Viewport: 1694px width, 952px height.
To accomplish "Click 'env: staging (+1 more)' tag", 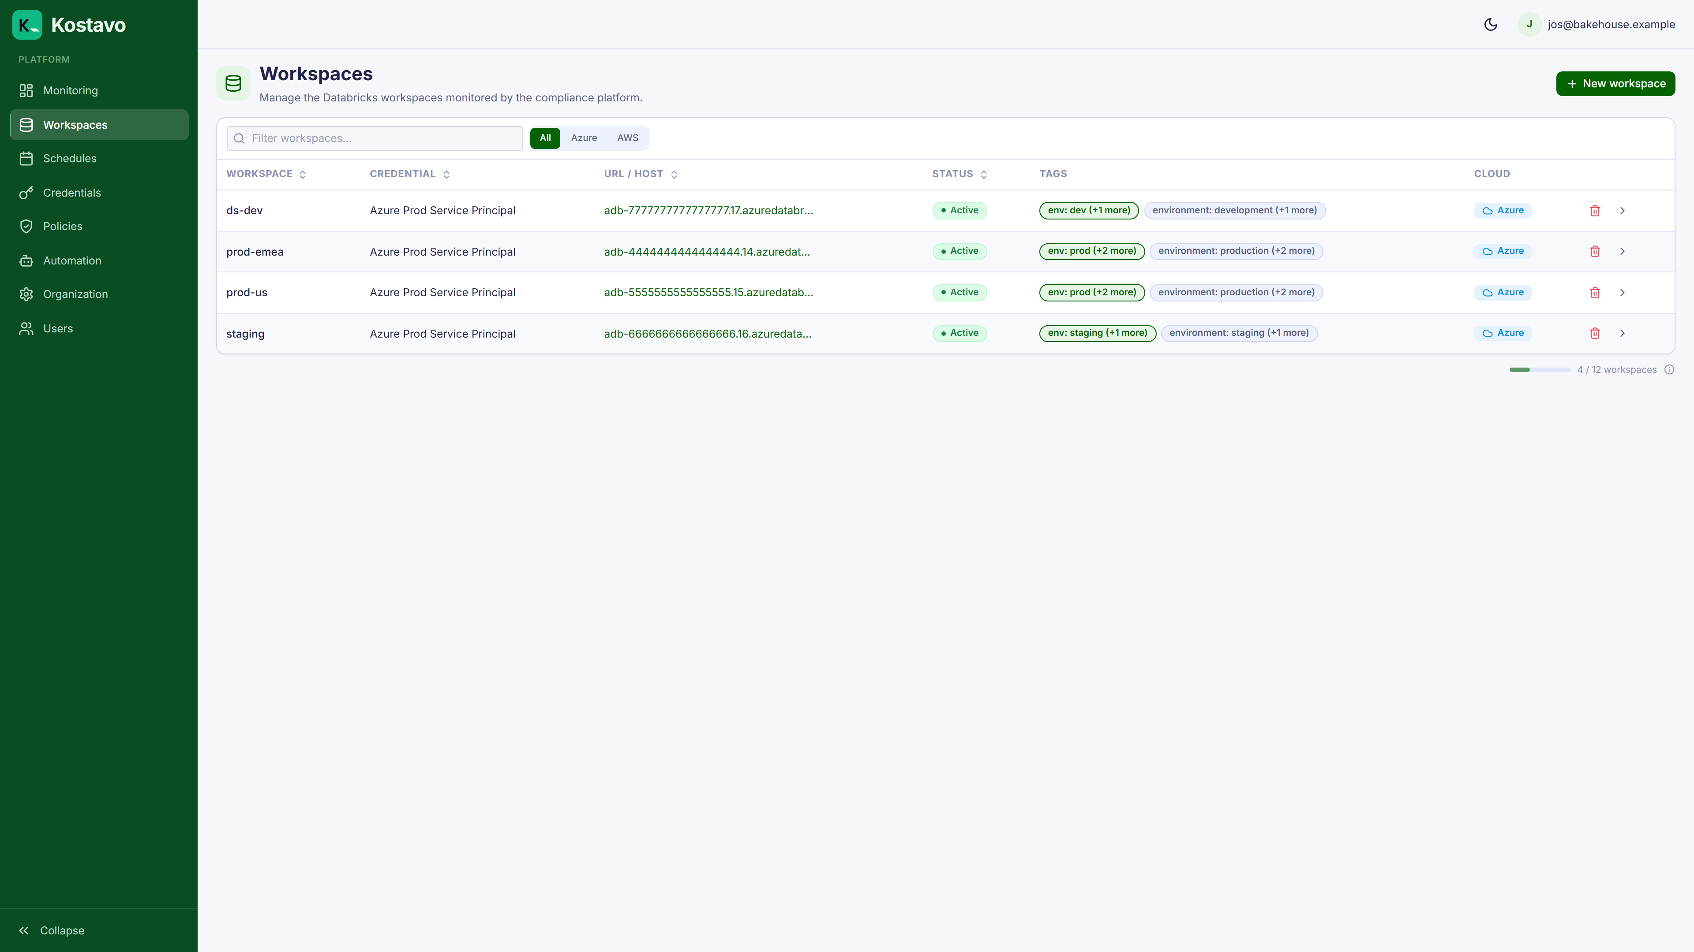I will (x=1098, y=333).
